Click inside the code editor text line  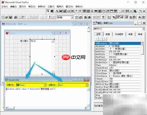(31, 89)
